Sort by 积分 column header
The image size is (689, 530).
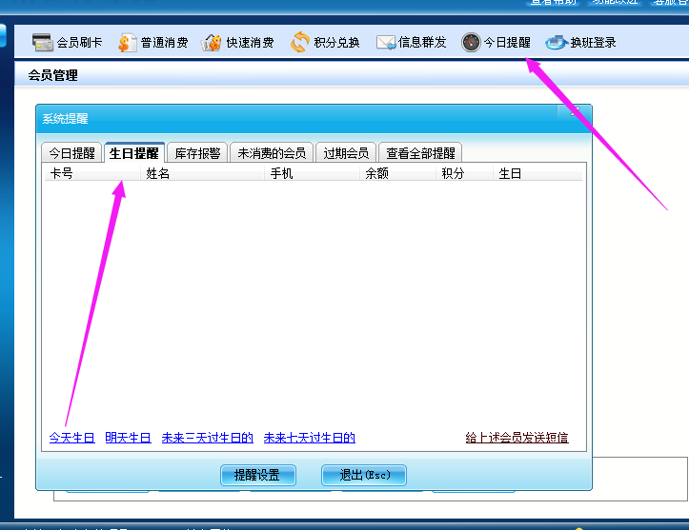coord(464,173)
